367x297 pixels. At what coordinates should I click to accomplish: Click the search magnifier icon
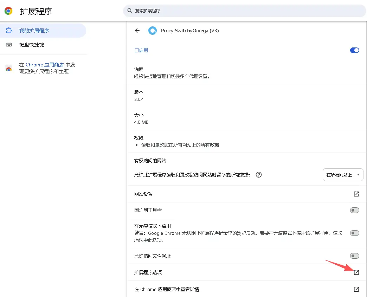pyautogui.click(x=130, y=11)
